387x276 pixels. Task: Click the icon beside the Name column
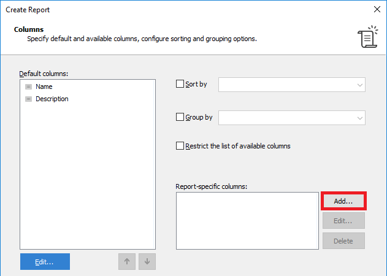[28, 87]
